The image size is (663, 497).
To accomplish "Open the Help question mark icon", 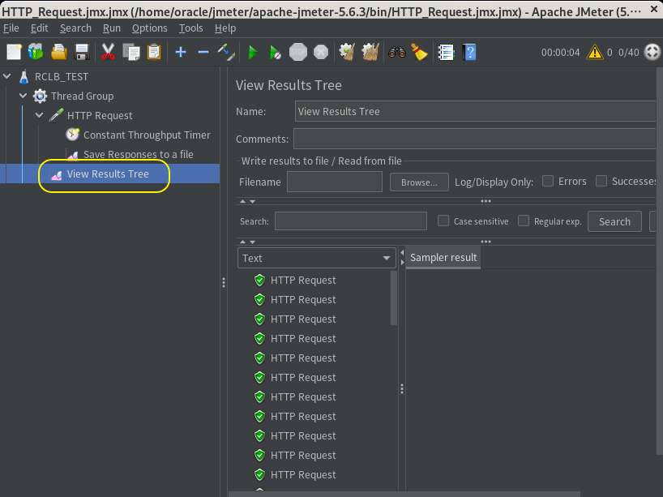I will (468, 52).
